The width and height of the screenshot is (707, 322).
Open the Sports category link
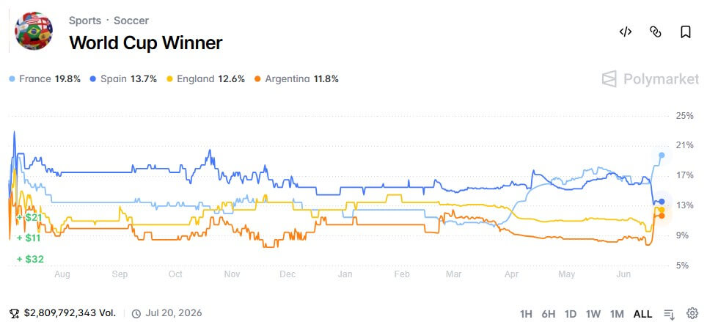coord(85,21)
